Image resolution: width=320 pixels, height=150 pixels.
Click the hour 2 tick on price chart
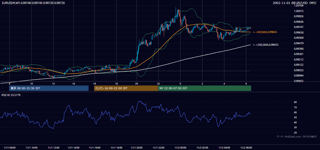tap(202, 83)
